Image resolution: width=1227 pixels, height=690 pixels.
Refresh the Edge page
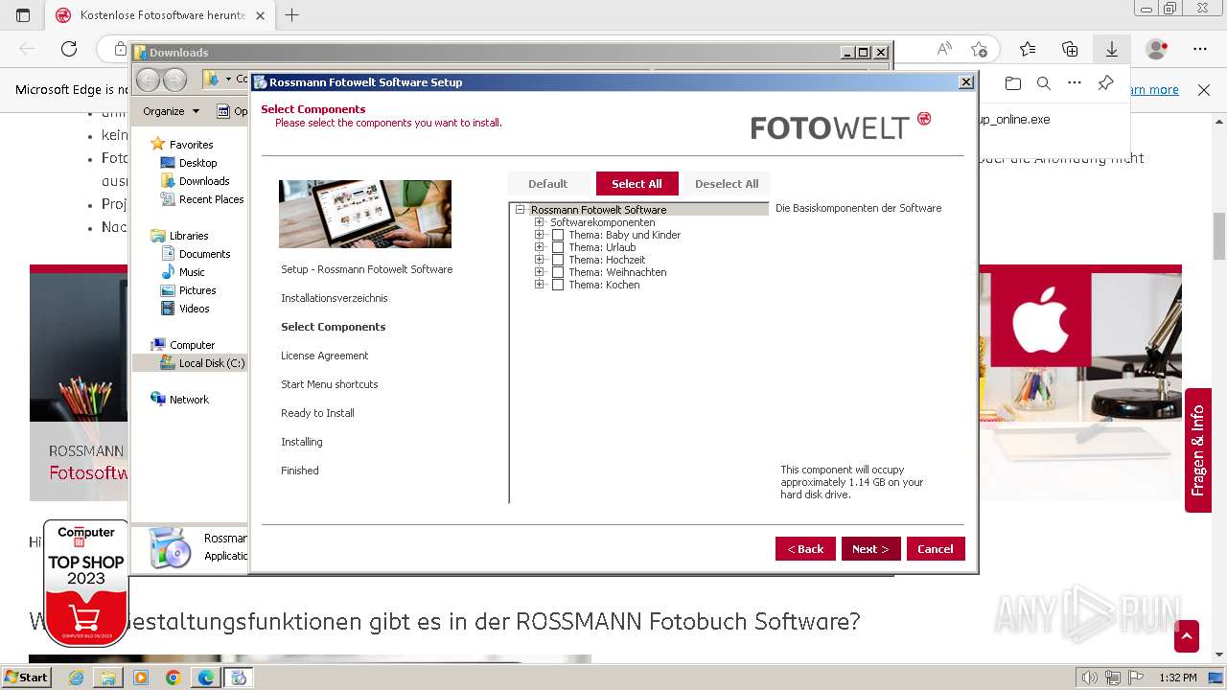click(x=69, y=49)
